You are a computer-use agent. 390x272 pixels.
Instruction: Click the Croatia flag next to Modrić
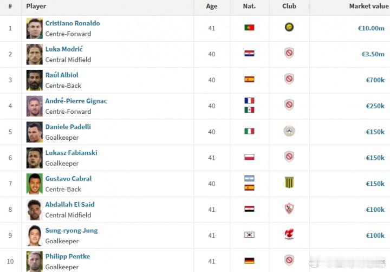point(249,53)
